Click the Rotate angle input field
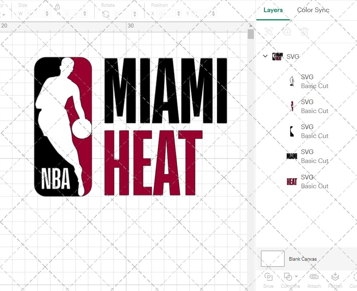The width and height of the screenshot is (357, 291). (x=122, y=14)
